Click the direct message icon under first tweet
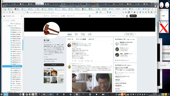 pos(92,61)
